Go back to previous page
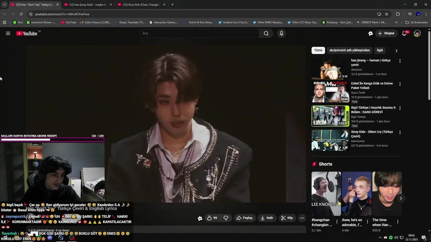This screenshot has width=431, height=242. coord(5,14)
